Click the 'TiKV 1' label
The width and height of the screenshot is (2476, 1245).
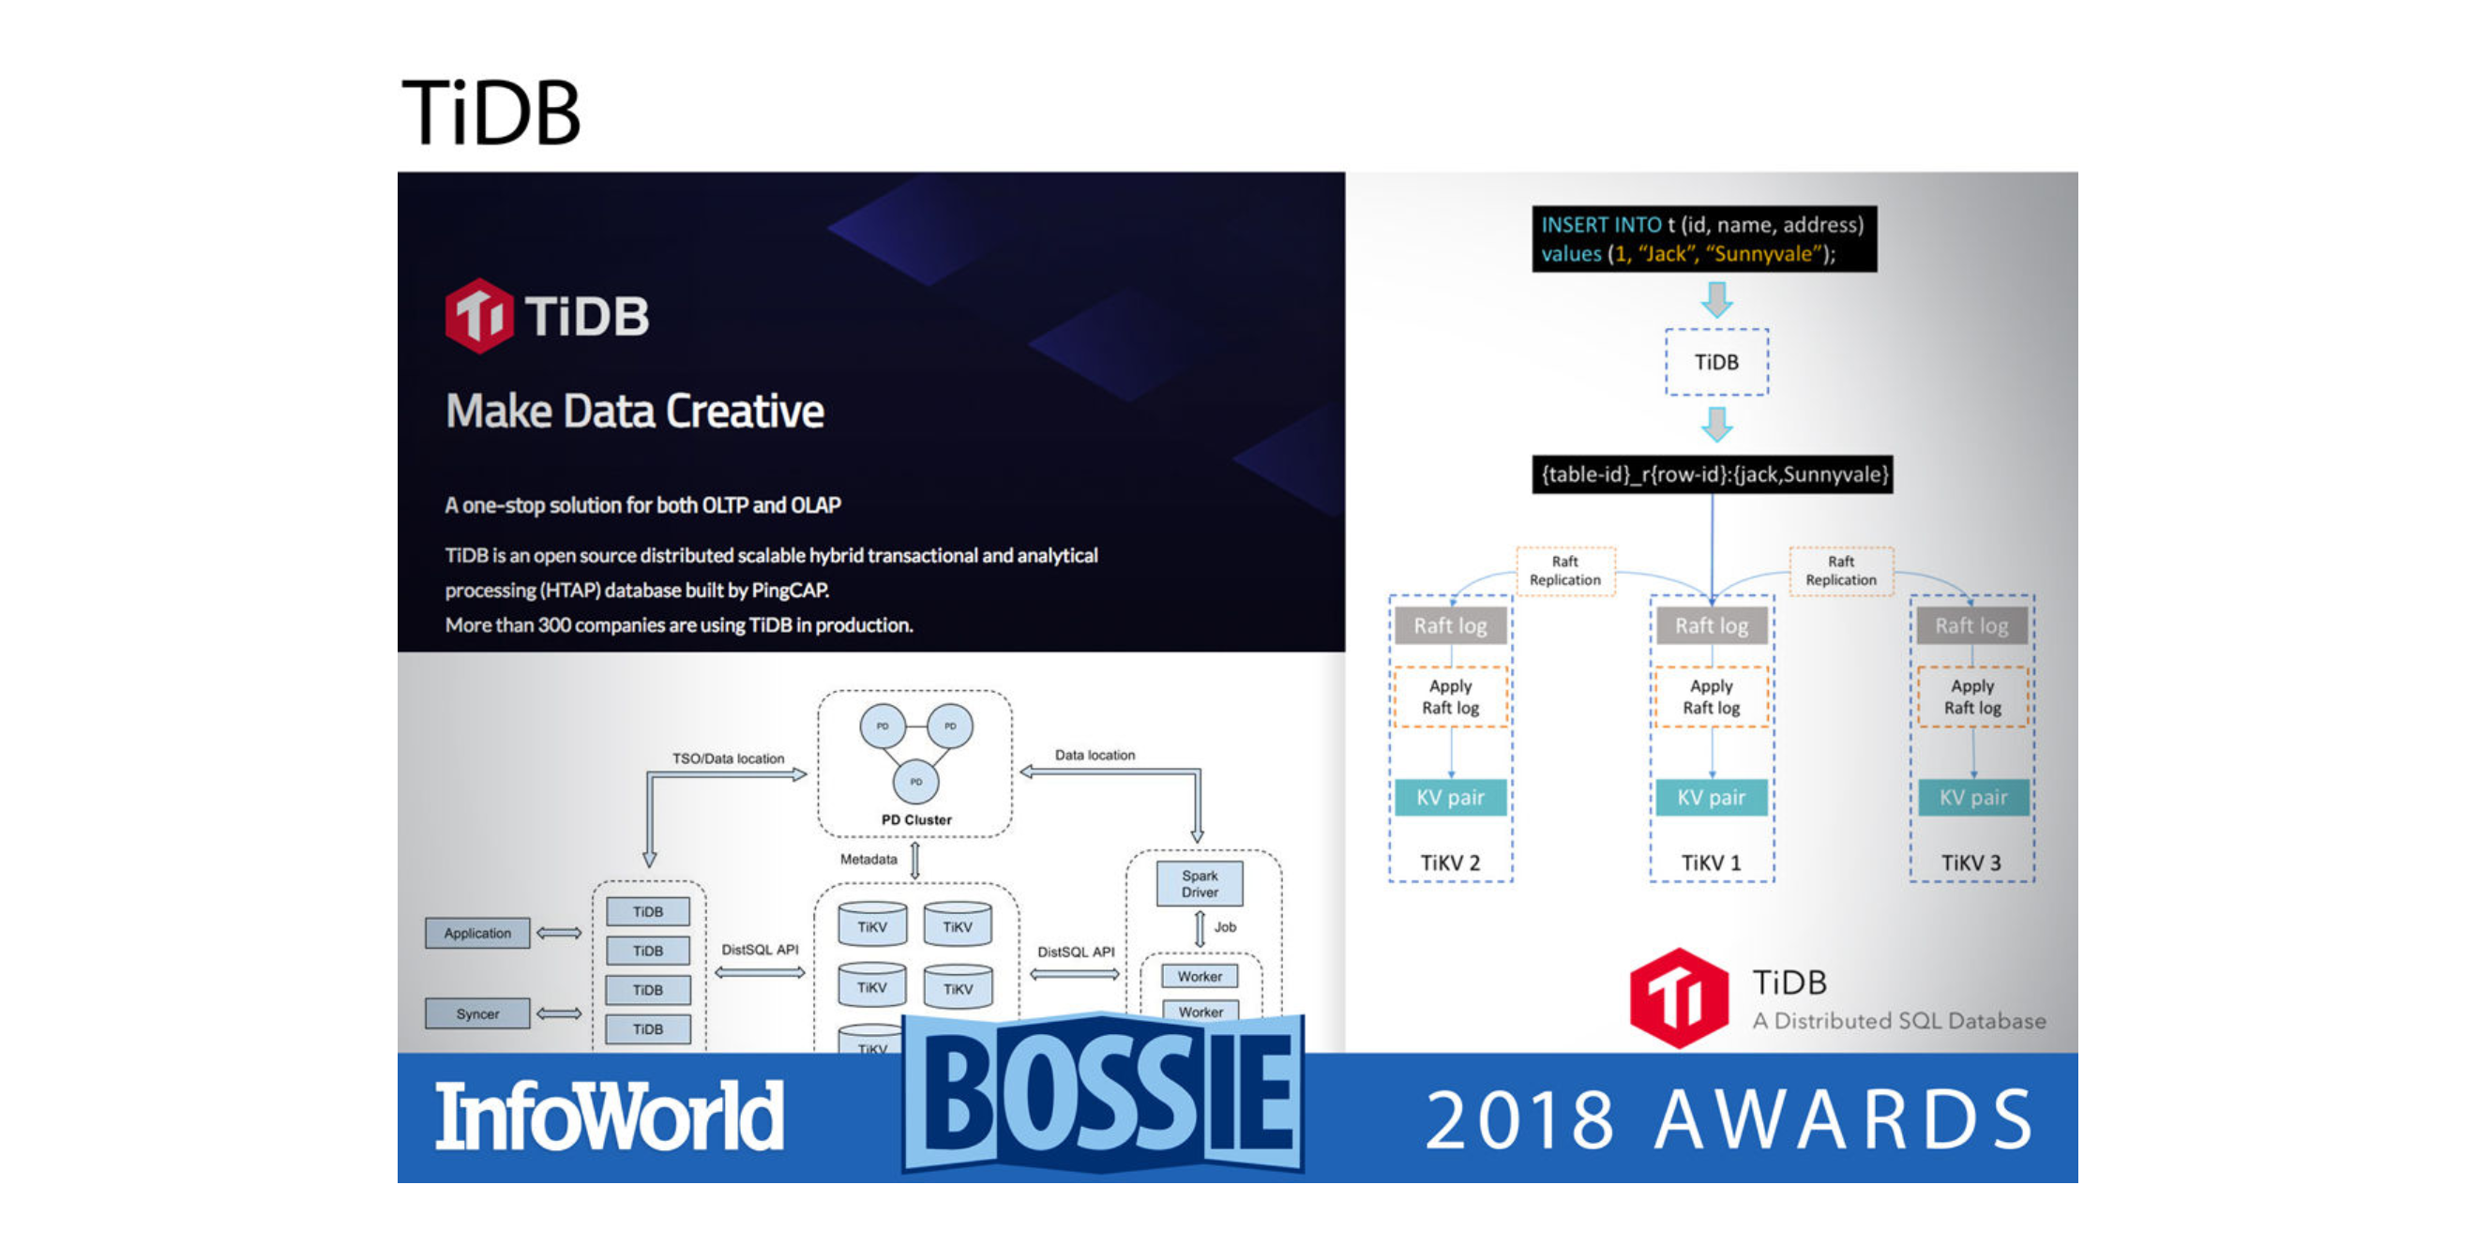[x=1712, y=862]
